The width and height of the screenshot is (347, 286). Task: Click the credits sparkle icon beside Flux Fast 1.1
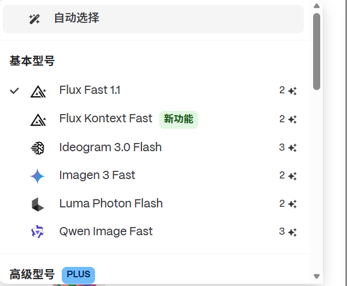coord(292,91)
